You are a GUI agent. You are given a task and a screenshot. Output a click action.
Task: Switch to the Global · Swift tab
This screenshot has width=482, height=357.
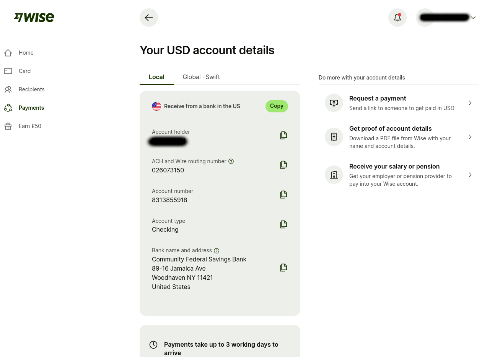point(201,77)
